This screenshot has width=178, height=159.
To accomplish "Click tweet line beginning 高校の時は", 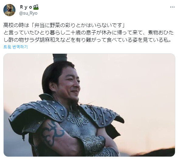I will [x=64, y=25].
